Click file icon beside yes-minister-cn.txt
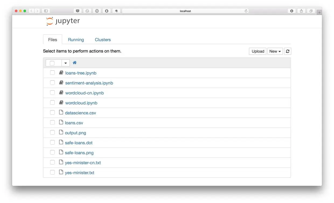The height and width of the screenshot is (203, 334). (61, 162)
